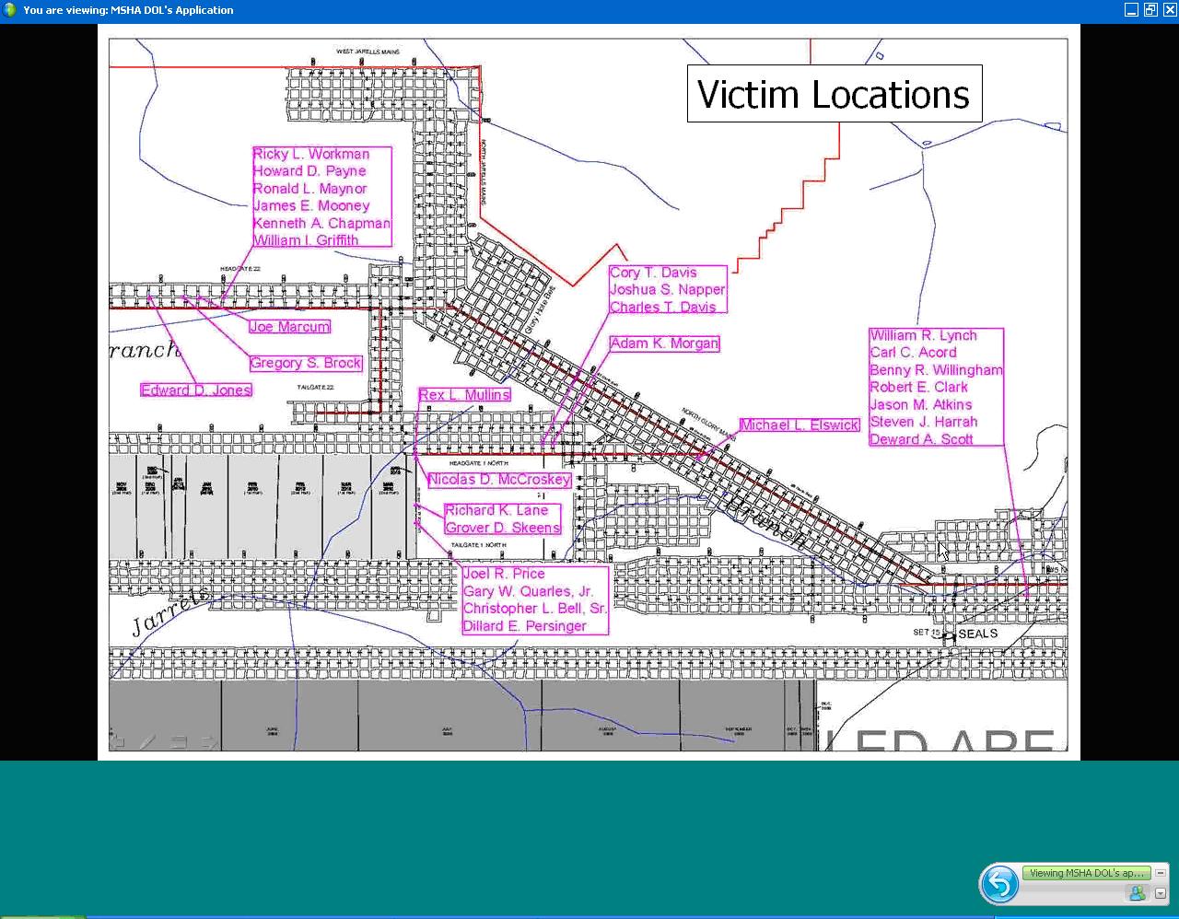
Task: Click the 'Edward D. Jones' label
Action: pos(196,390)
